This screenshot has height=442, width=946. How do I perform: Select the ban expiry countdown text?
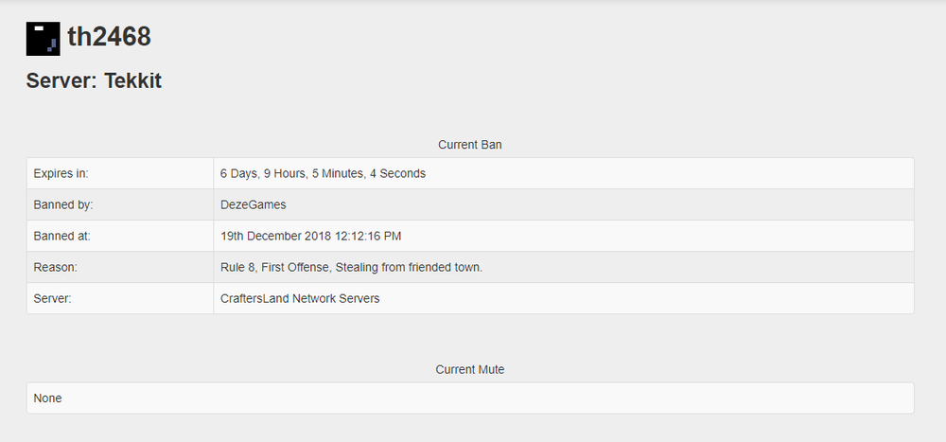(323, 173)
